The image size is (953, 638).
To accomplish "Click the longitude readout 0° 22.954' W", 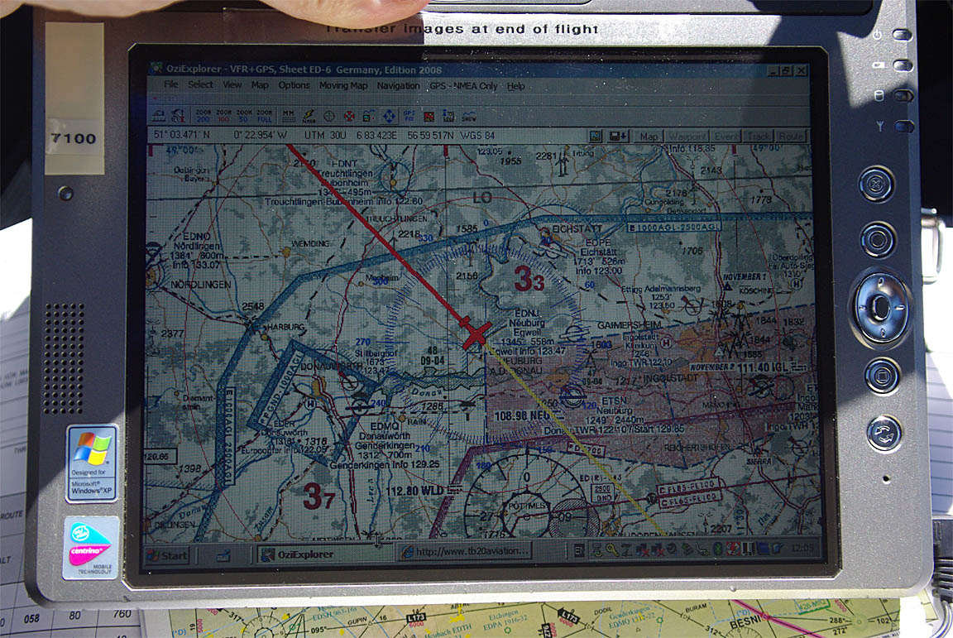I will tap(260, 134).
